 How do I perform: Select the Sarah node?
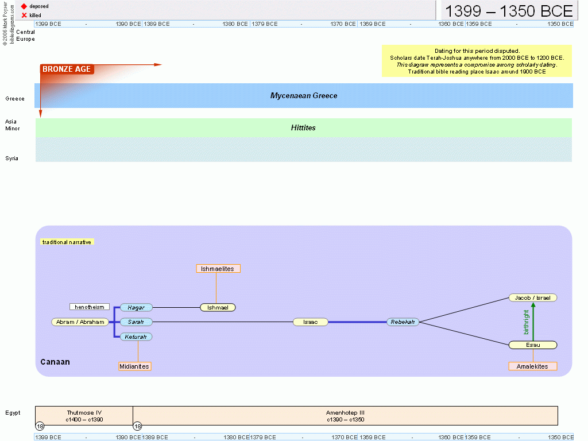coord(136,322)
